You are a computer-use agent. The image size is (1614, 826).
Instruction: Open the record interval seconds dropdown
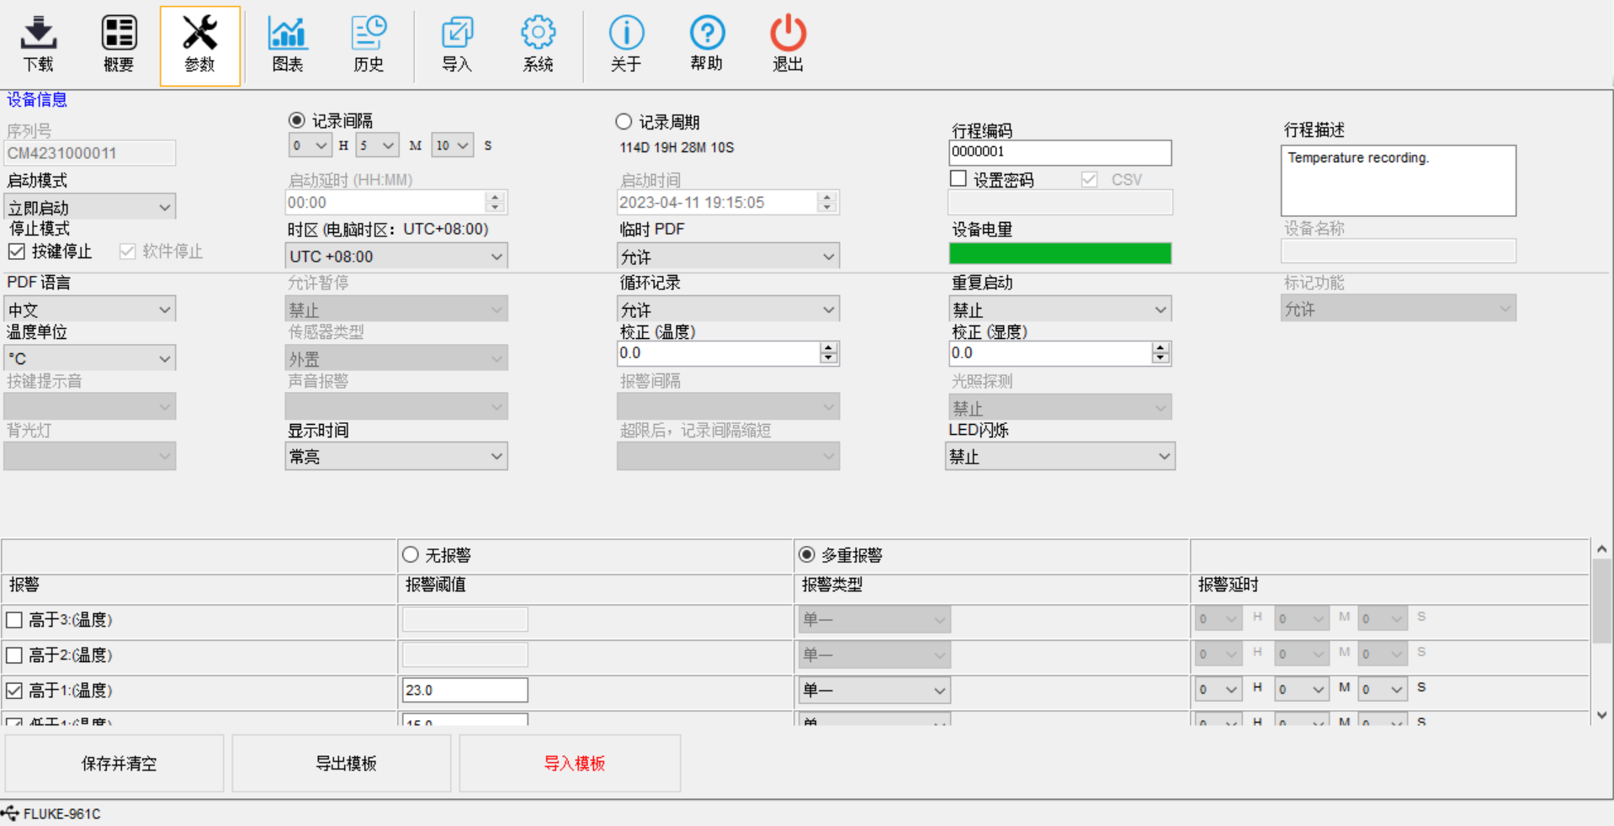(453, 146)
